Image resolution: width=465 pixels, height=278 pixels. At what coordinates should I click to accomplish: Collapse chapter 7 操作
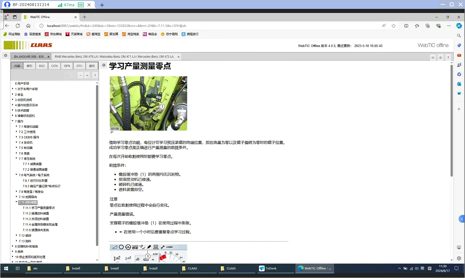(13, 121)
